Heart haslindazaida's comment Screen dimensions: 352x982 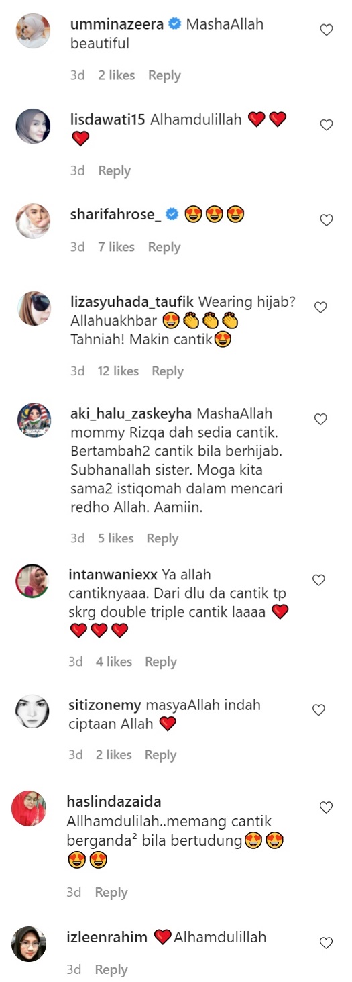(x=326, y=807)
